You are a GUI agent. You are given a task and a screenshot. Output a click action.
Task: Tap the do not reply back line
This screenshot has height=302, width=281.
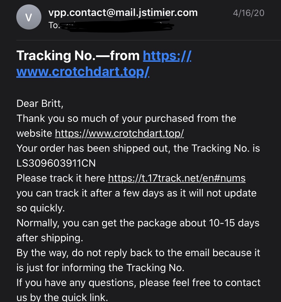coord(138,253)
